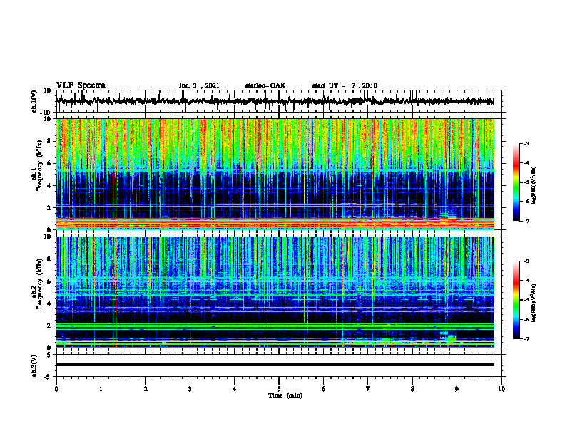Click the "start UT = 7 : 20: 0" text
The image size is (565, 436).
coord(345,85)
